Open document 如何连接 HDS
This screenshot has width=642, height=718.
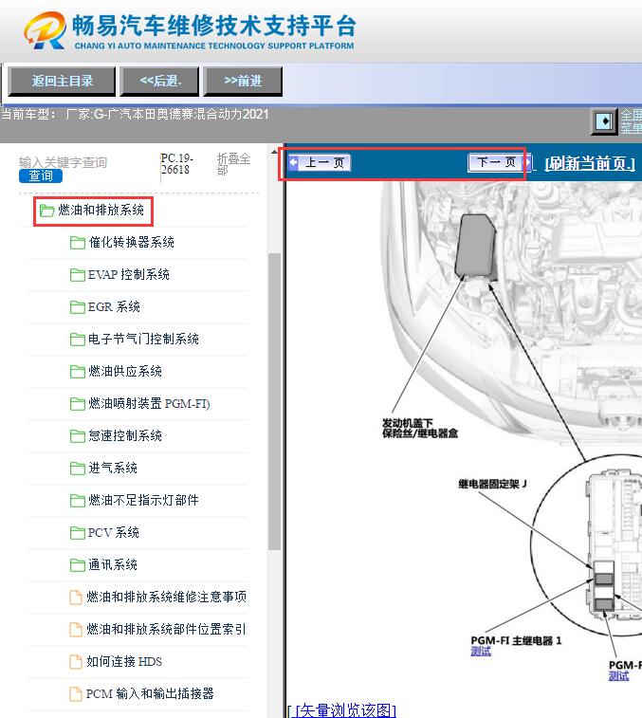[124, 662]
